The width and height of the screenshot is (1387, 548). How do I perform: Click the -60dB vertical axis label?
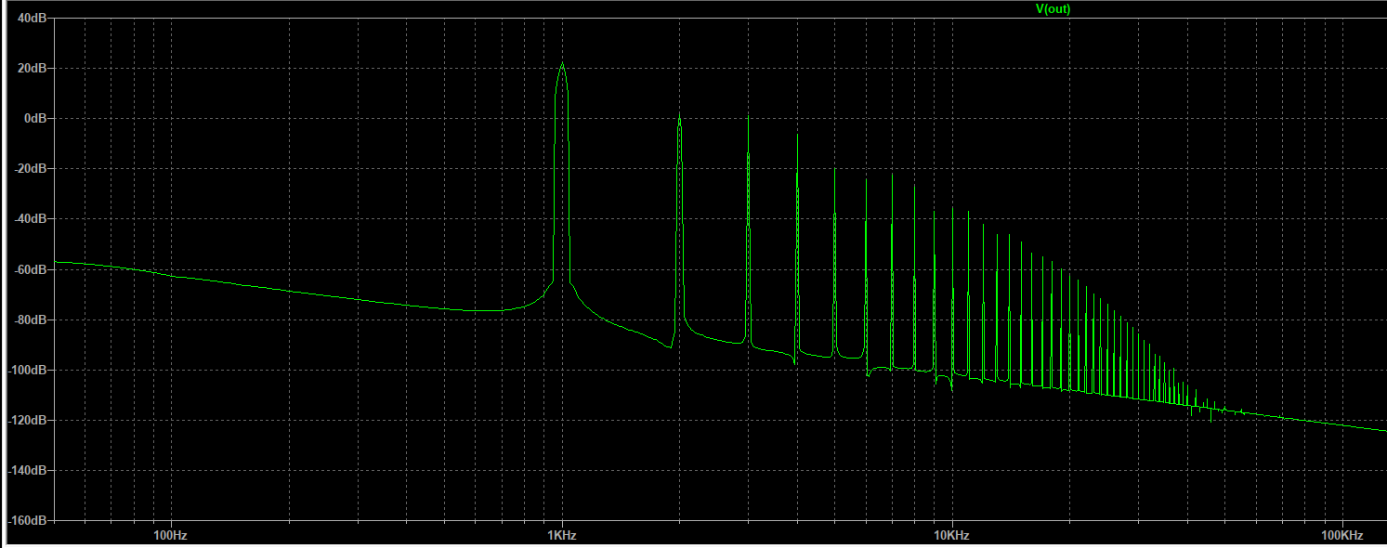[32, 269]
